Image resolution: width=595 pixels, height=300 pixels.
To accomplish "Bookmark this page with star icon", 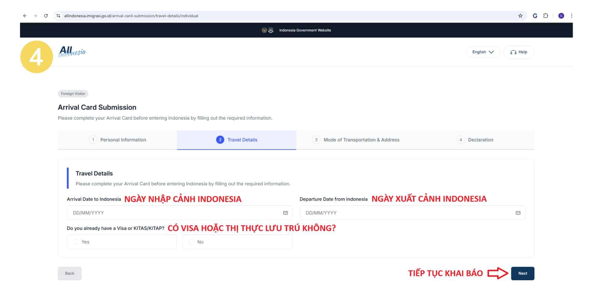I will tap(520, 16).
